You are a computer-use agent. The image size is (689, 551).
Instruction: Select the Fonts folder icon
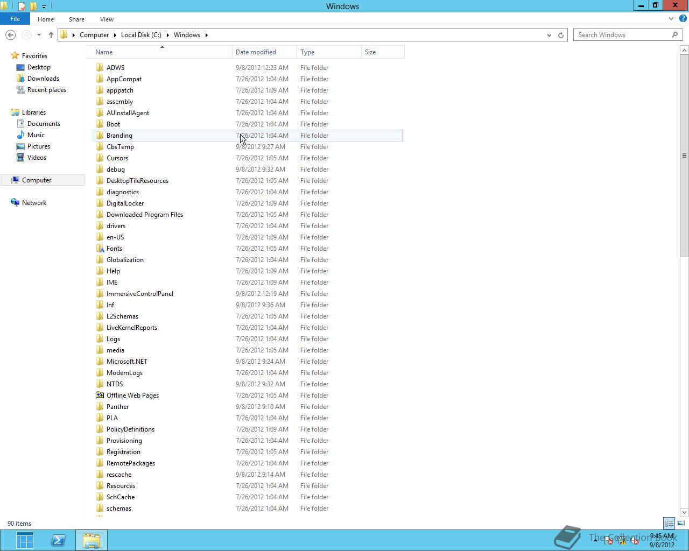pos(100,249)
